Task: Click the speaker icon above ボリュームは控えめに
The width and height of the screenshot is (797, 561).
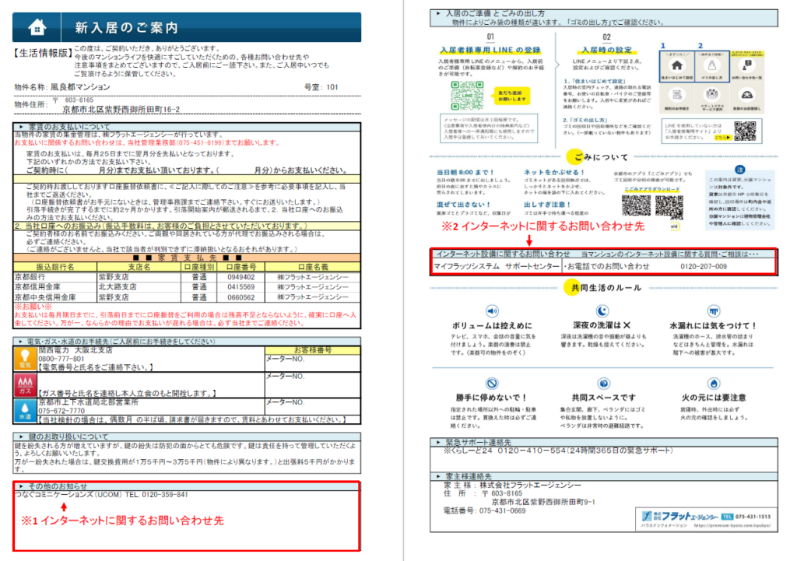Action: [x=491, y=310]
